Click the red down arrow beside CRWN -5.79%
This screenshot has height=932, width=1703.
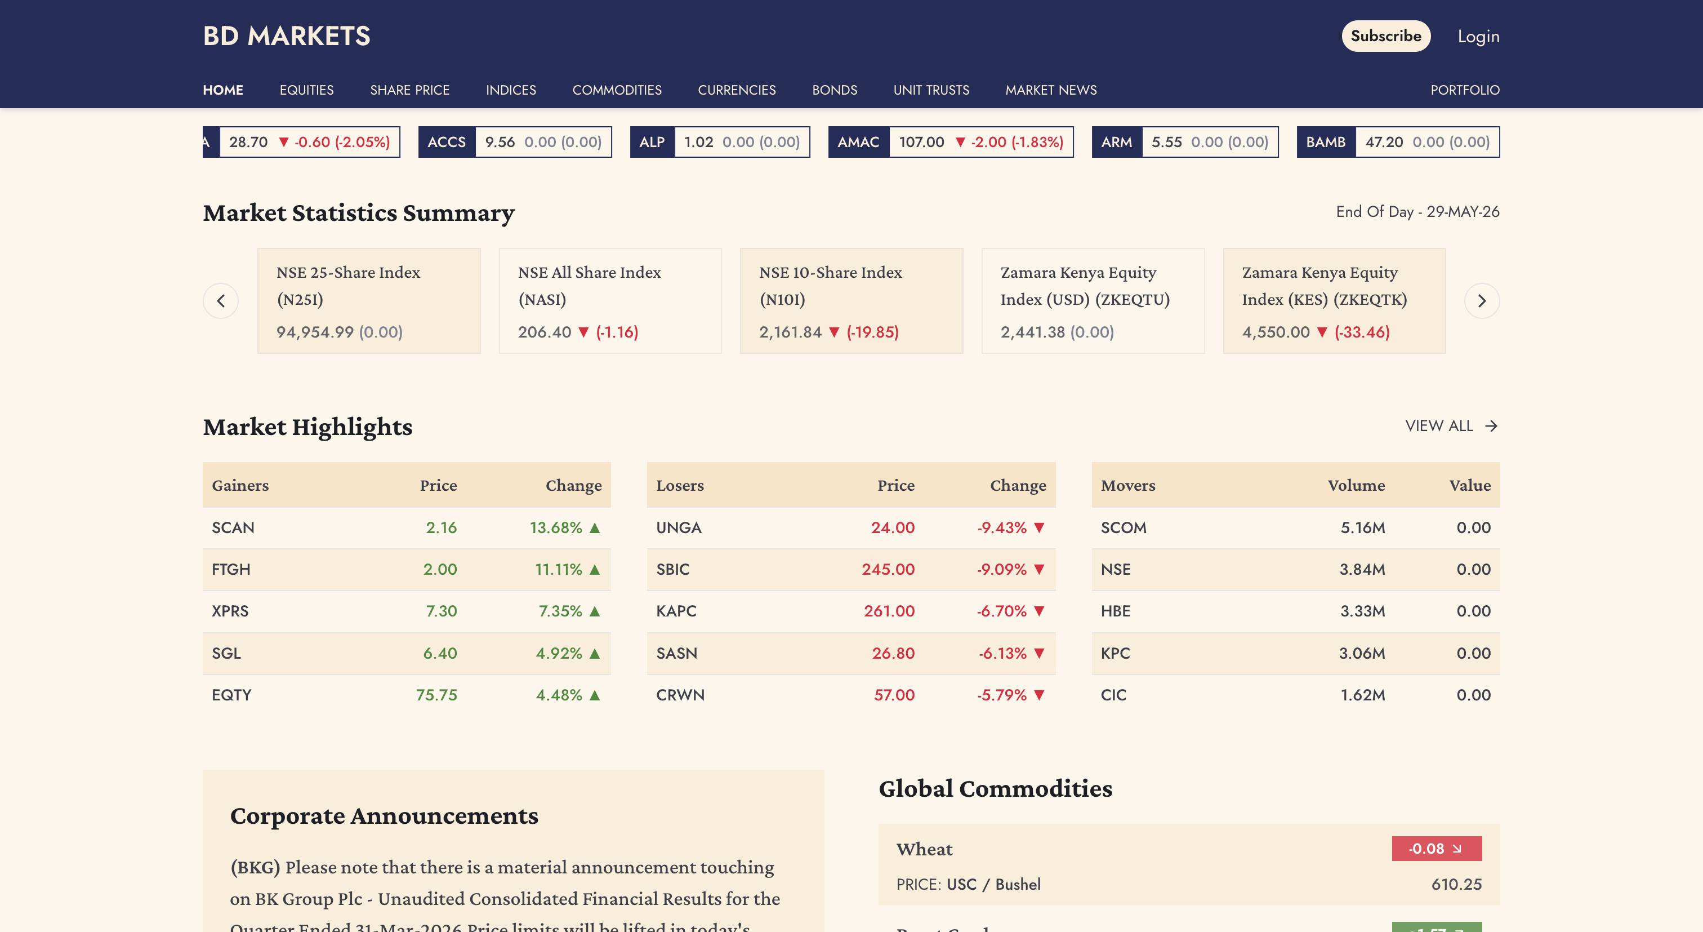tap(1038, 695)
